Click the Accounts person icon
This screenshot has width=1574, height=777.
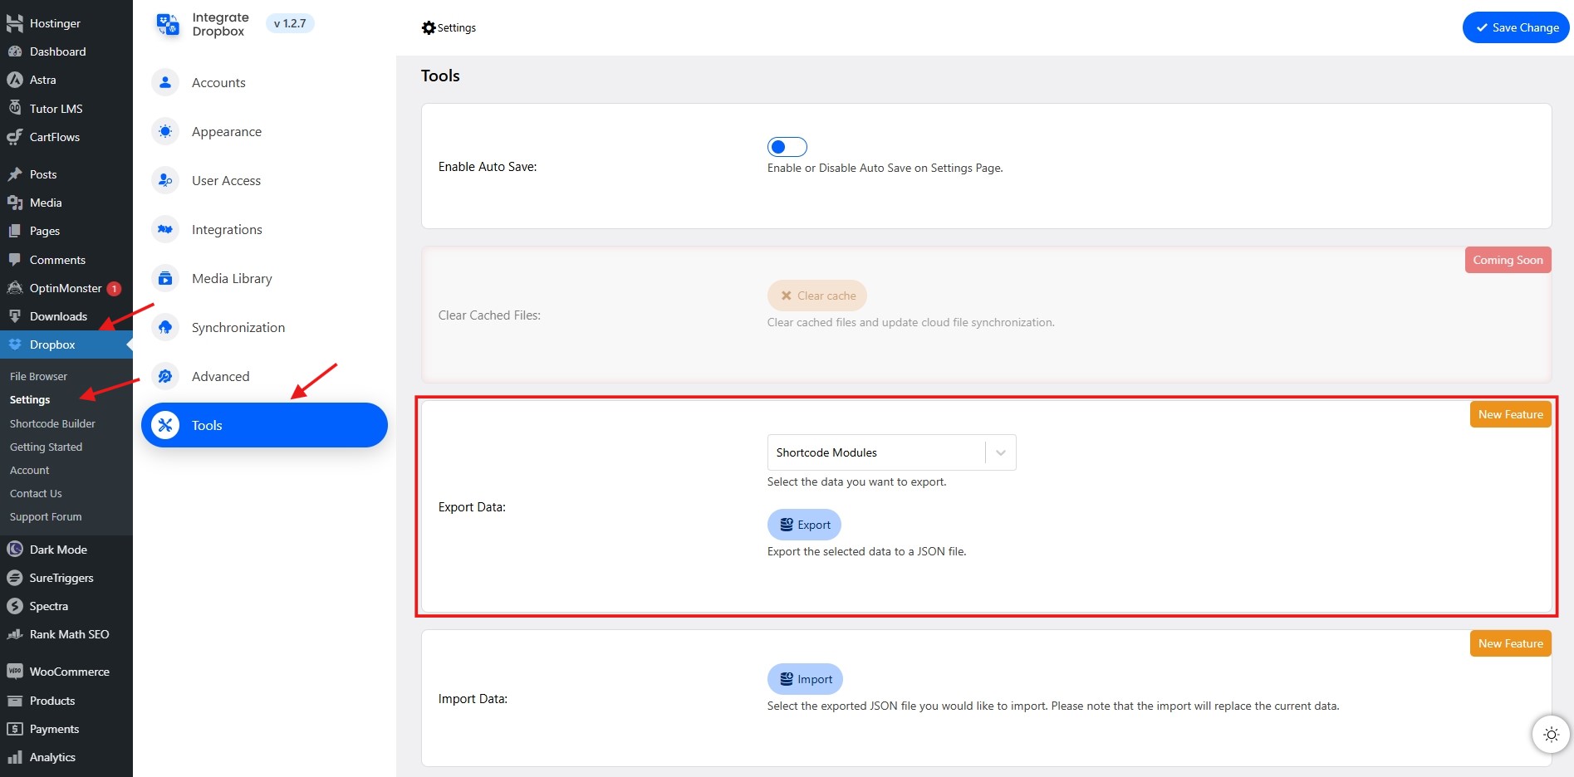165,82
